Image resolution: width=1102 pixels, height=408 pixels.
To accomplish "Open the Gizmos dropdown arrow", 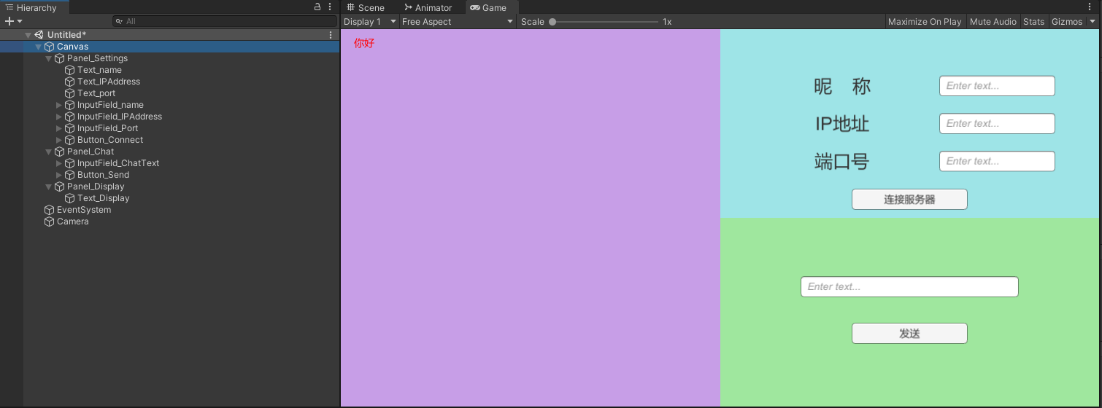I will point(1093,22).
